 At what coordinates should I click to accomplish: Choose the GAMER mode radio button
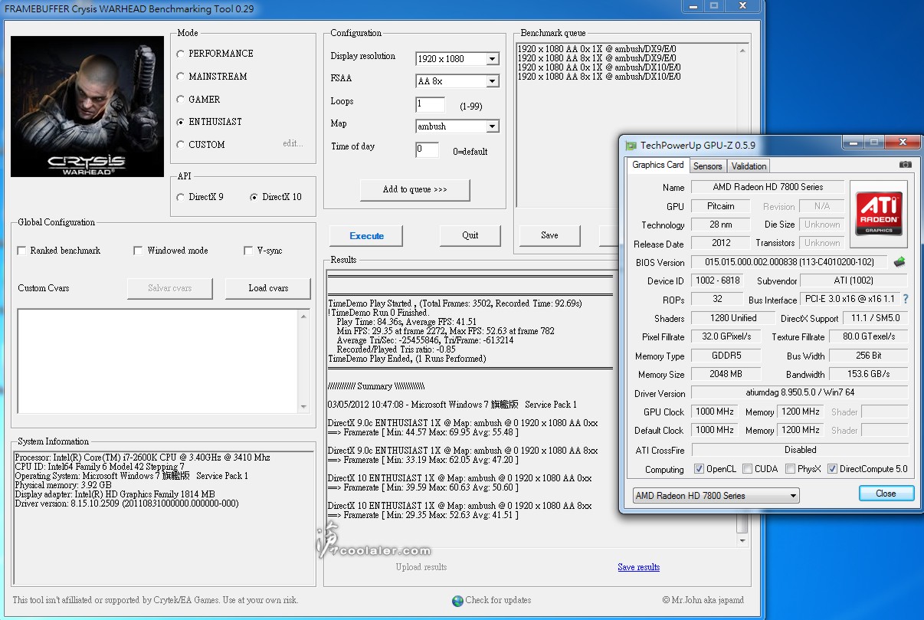pyautogui.click(x=180, y=100)
